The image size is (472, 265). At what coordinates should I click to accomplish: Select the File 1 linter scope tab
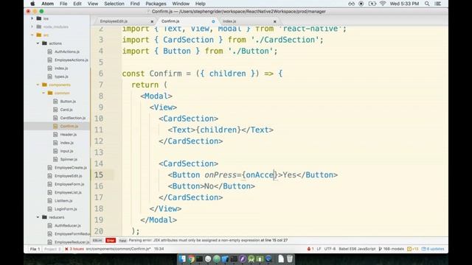35,249
